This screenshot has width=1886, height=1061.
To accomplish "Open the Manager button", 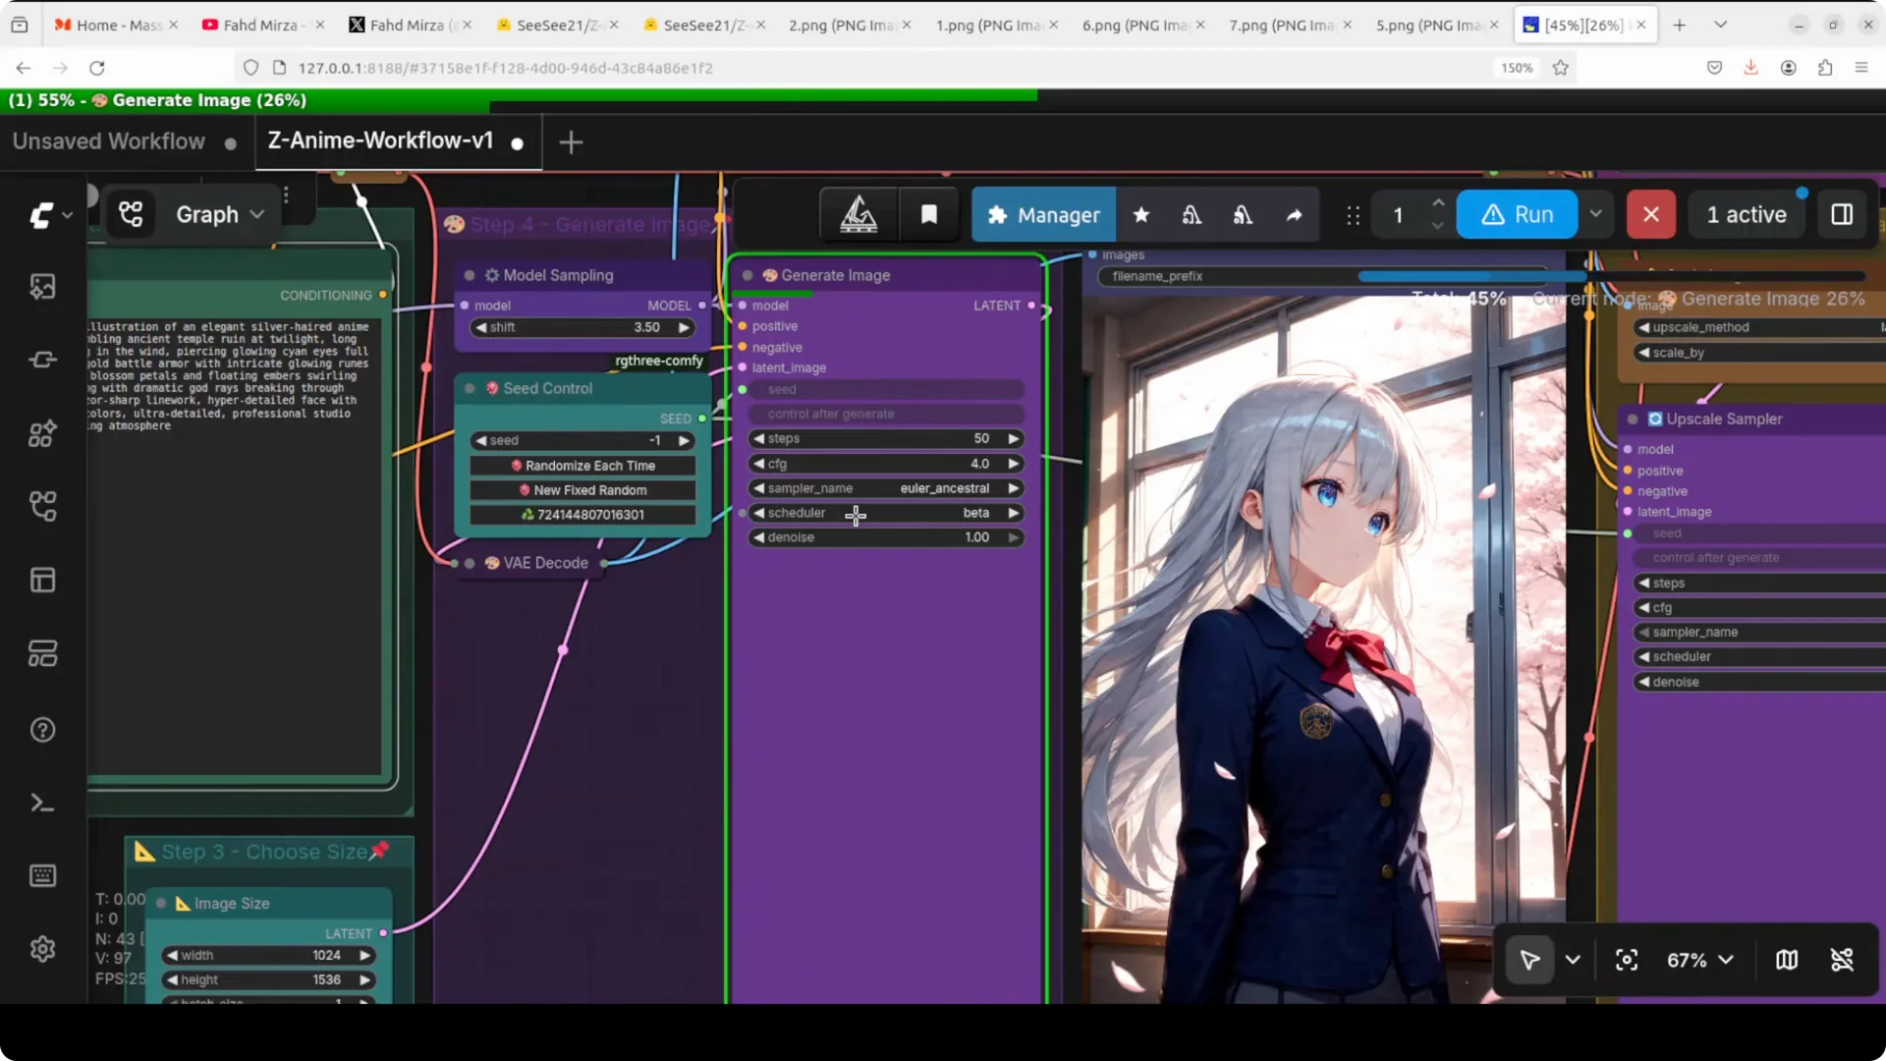I will tap(1043, 214).
